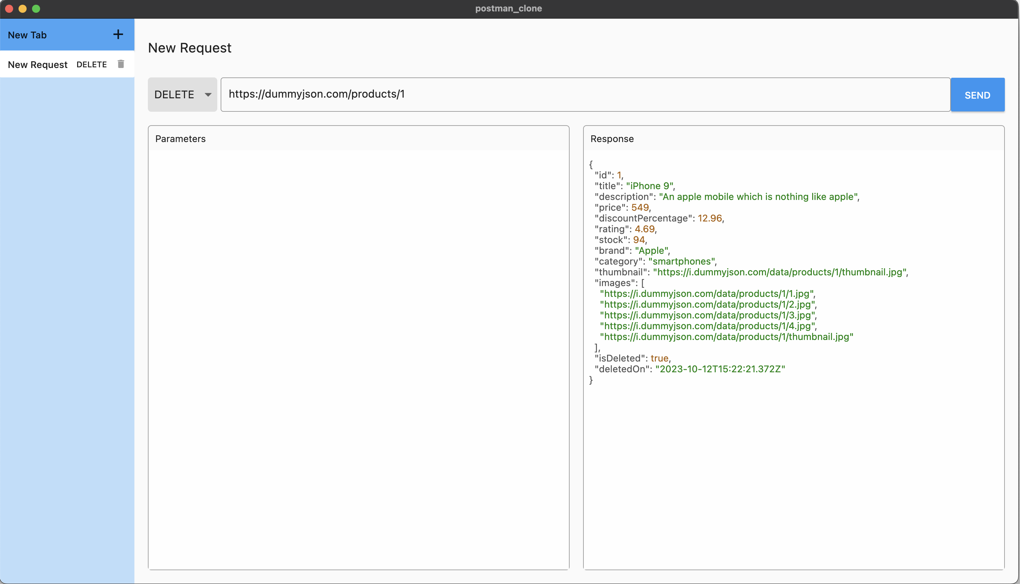Click the thumbnail URL in the response

coord(779,272)
